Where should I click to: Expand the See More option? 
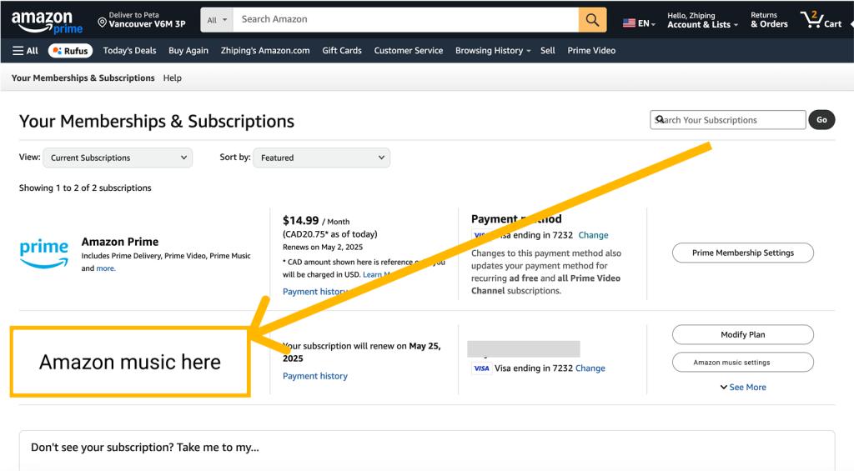point(743,387)
